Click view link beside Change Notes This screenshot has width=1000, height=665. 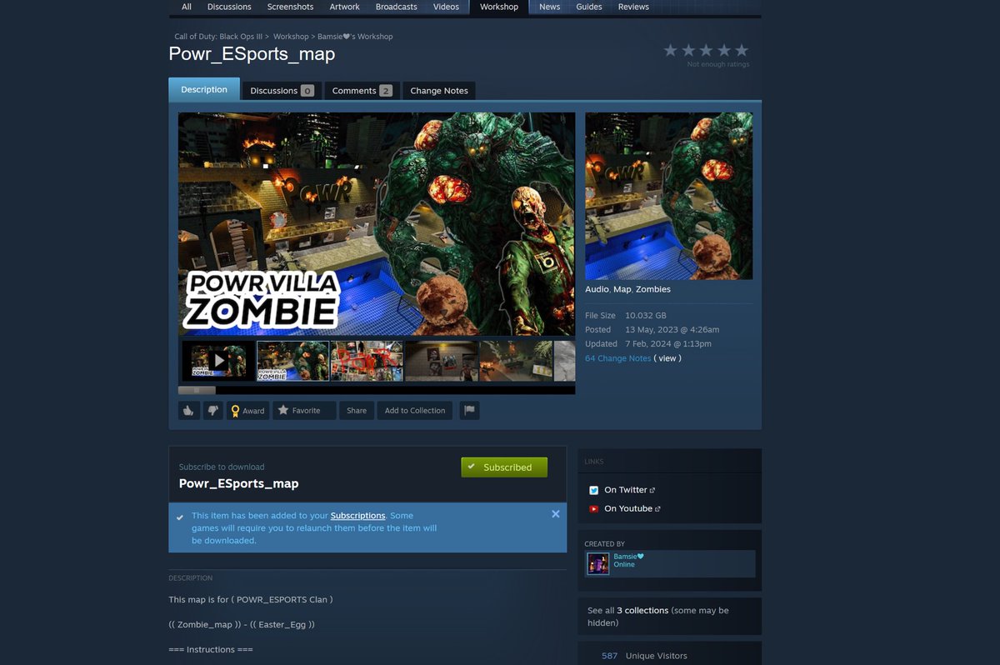pos(667,358)
